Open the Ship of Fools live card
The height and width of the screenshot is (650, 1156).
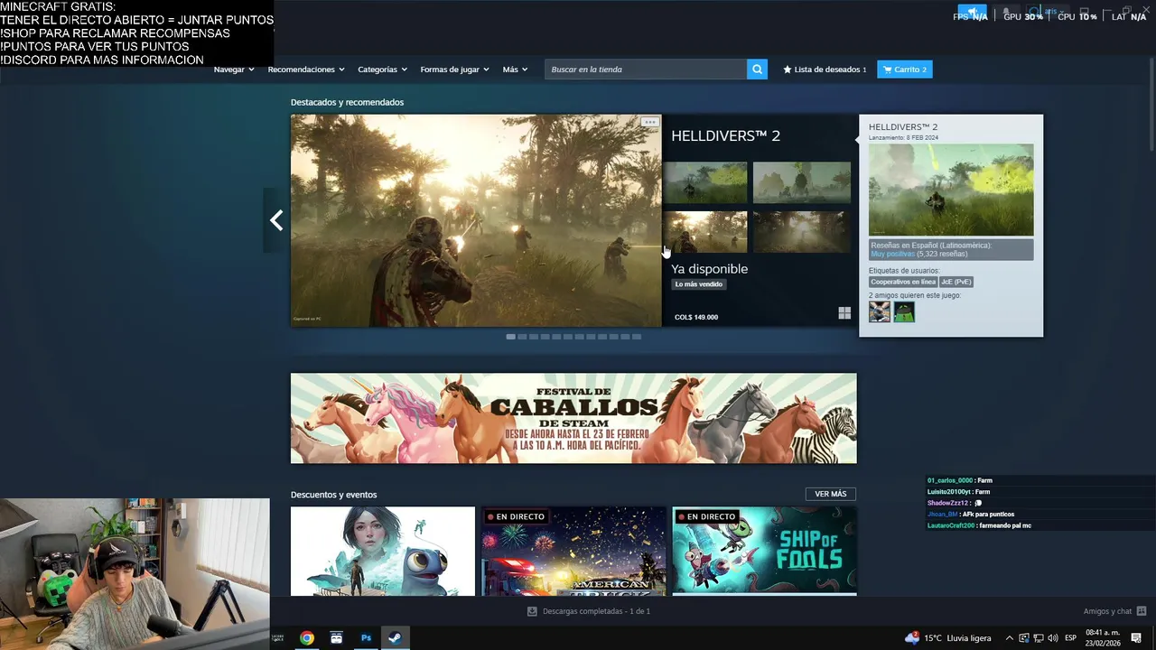point(765,551)
